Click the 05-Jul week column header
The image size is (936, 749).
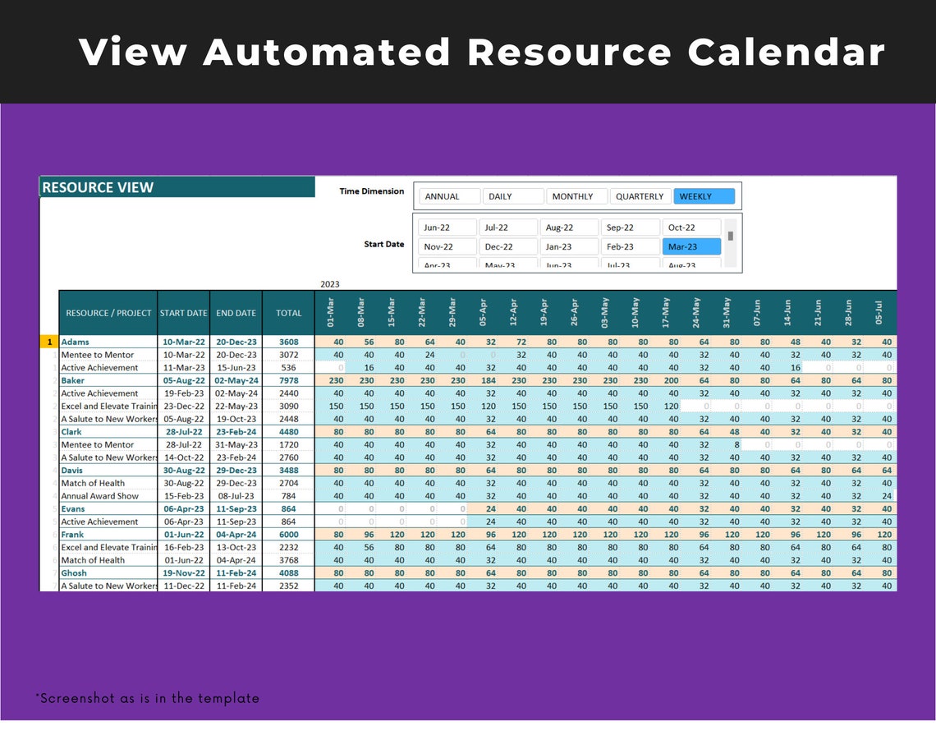(x=878, y=313)
